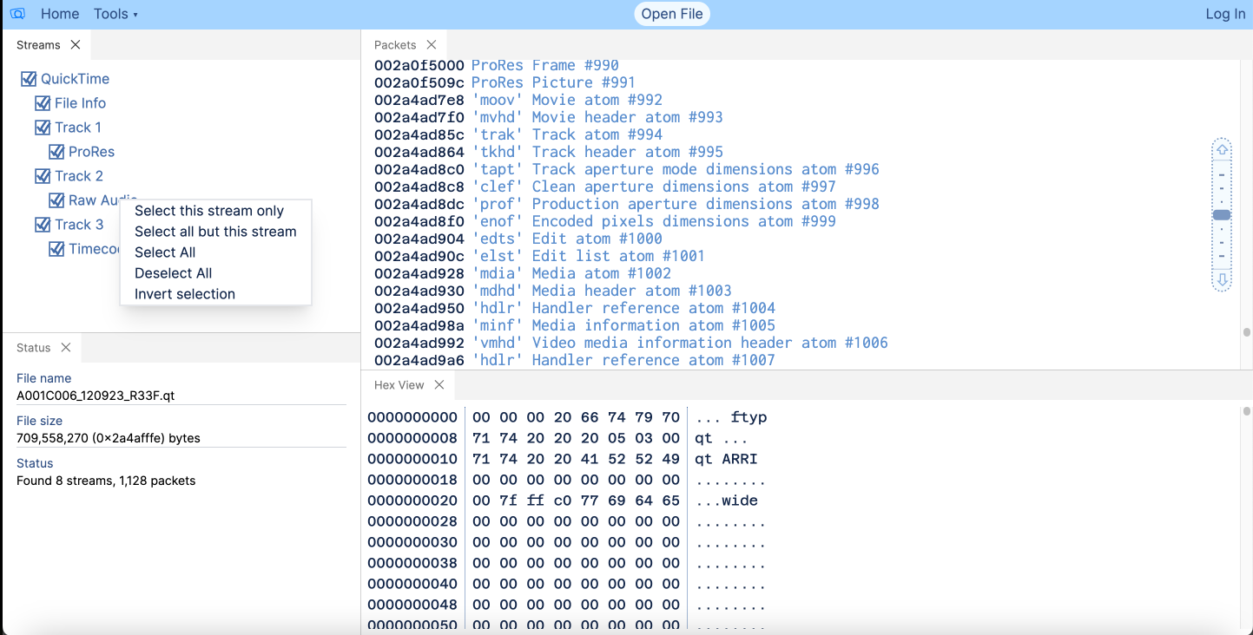Uncheck the QuickTime stream checkbox
1253x635 pixels.
(x=27, y=78)
